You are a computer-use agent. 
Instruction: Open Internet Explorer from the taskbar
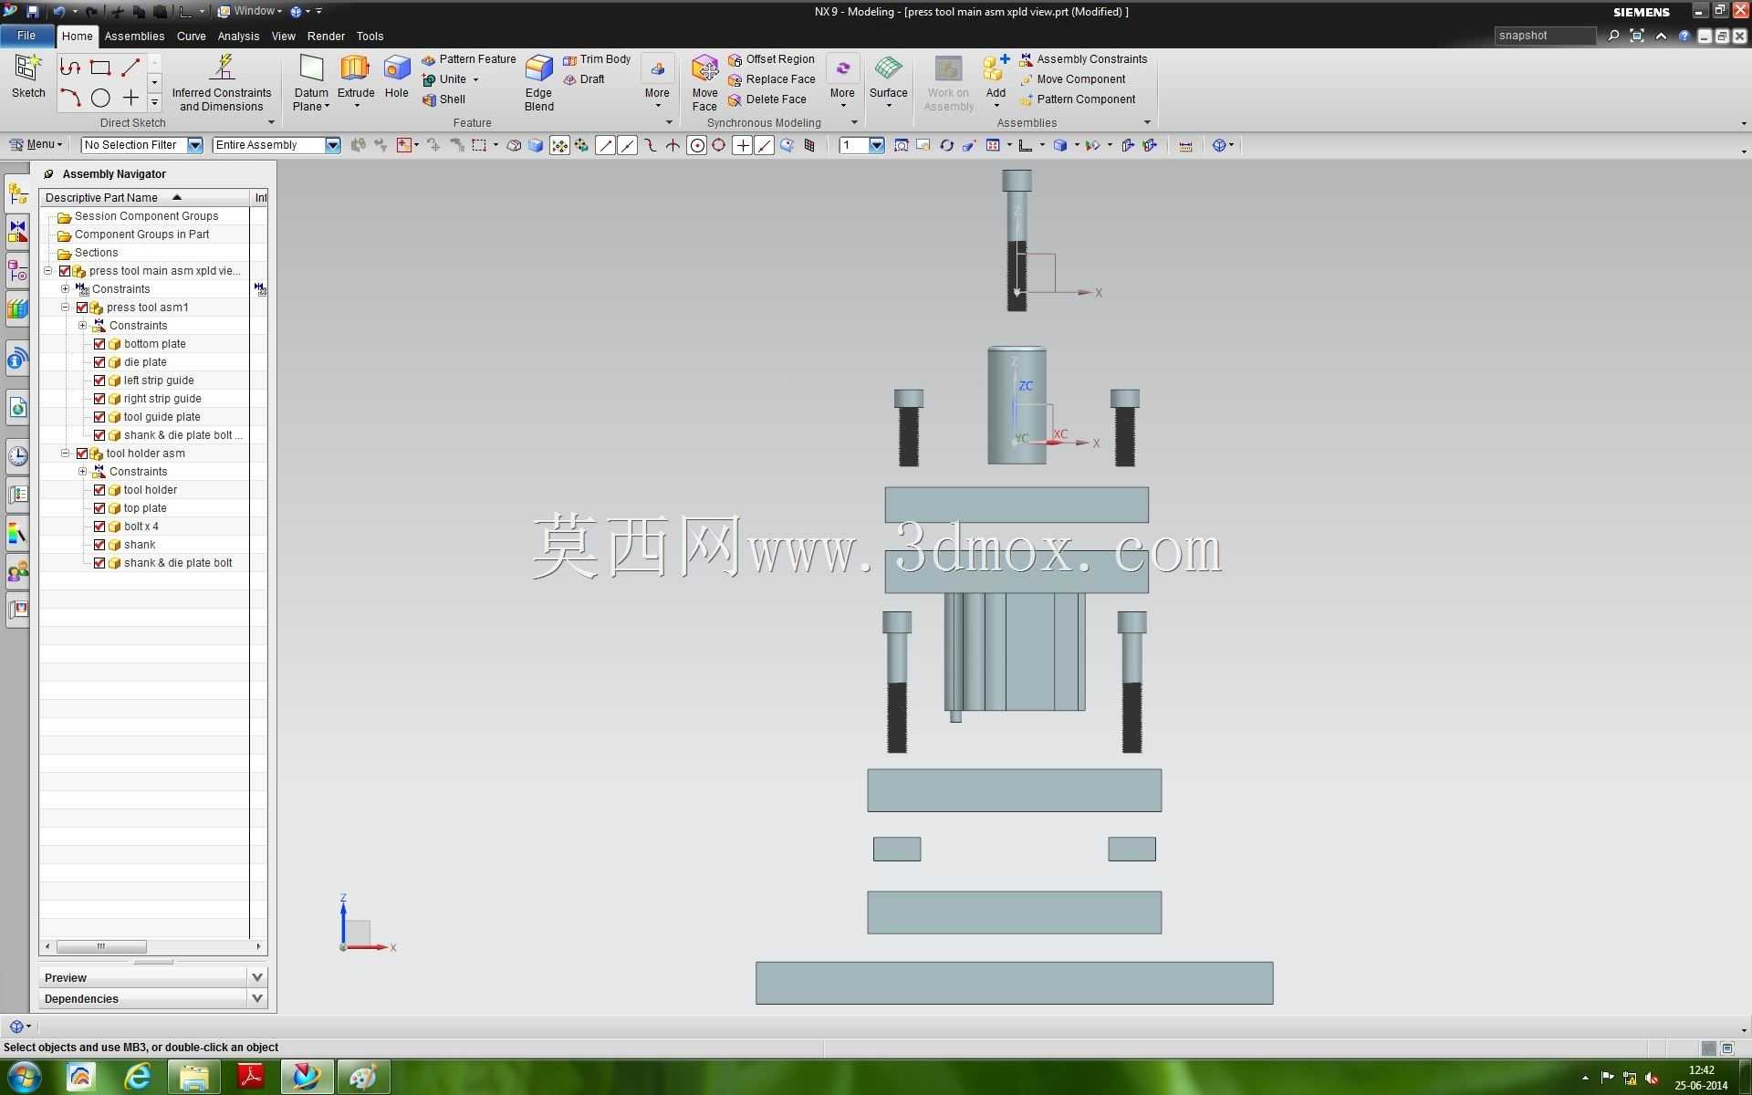click(138, 1077)
